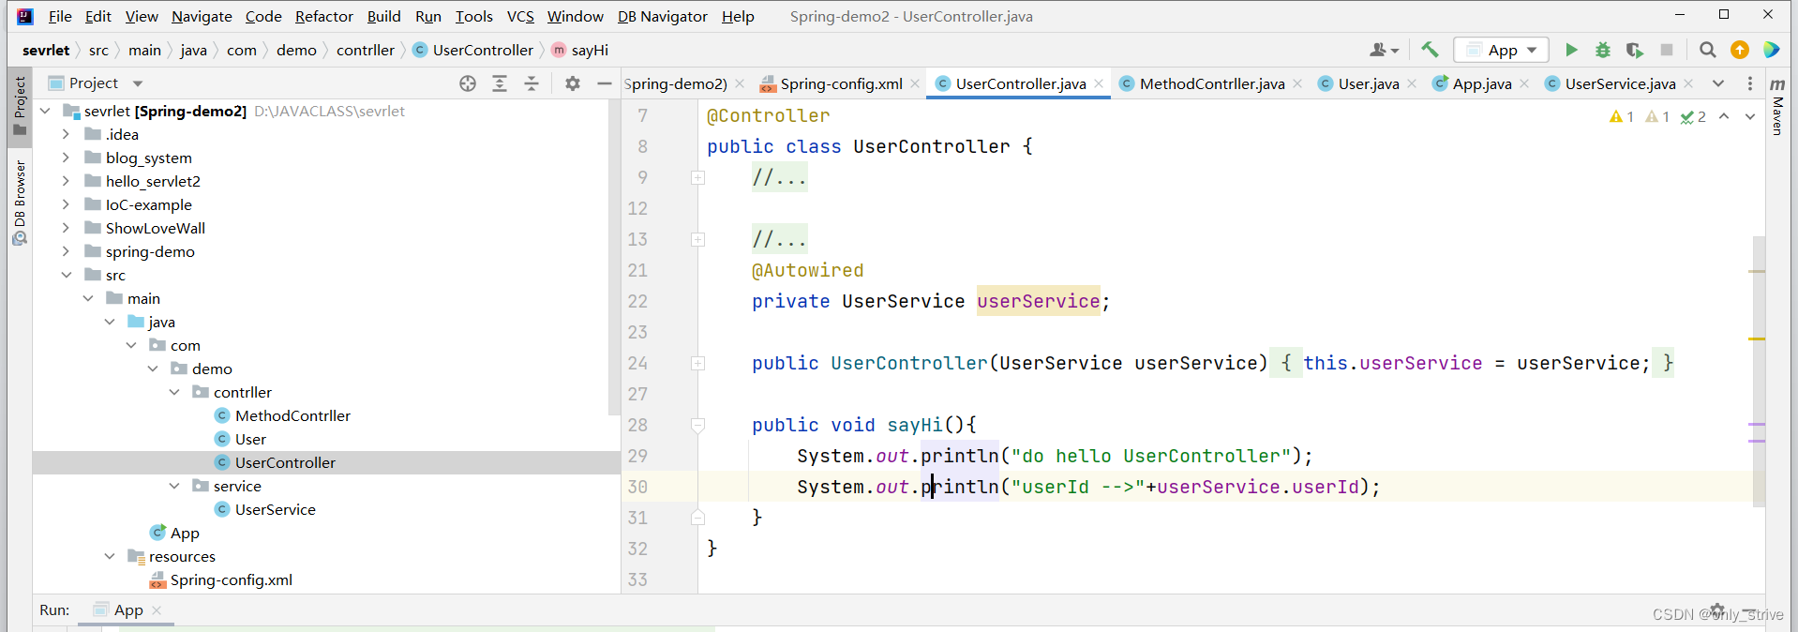
Task: Close the Spring-config.xml tab
Action: (915, 83)
